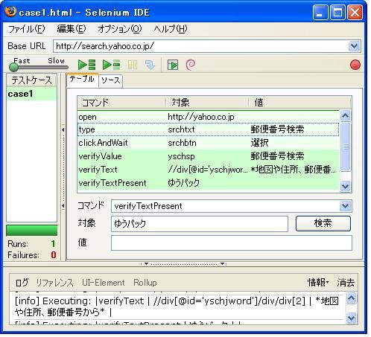The height and width of the screenshot is (337, 371).
Task: Click the step command arrow icon
Action: pos(150,65)
